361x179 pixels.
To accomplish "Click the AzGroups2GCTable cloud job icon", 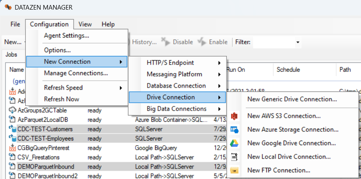I will pyautogui.click(x=12, y=110).
